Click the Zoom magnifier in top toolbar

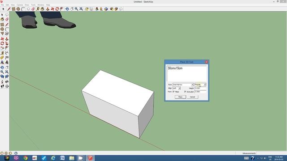(76, 9)
